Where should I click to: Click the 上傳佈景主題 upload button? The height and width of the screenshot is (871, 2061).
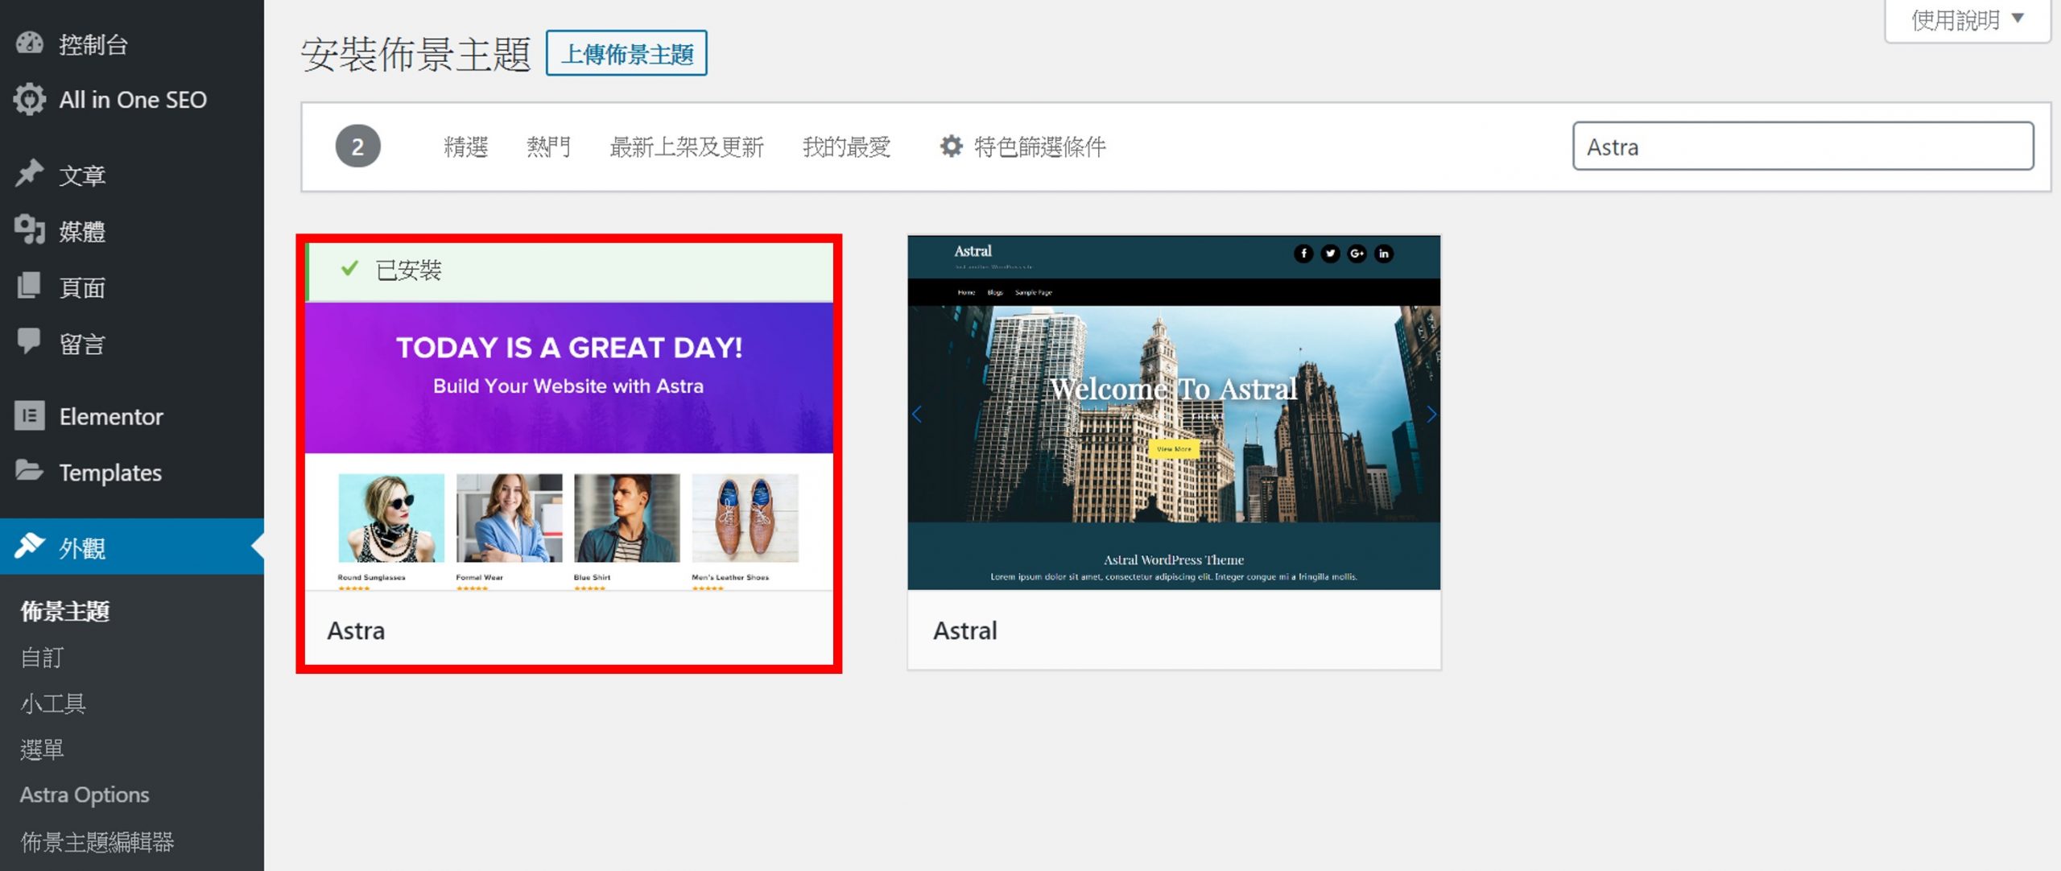(626, 54)
